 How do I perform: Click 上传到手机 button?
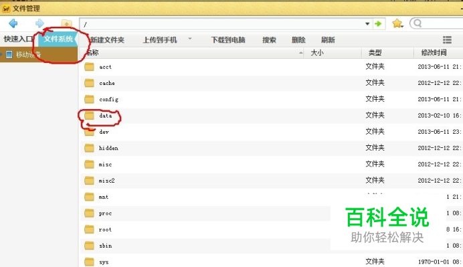click(x=160, y=40)
